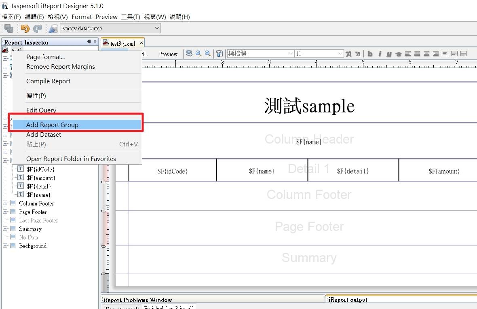Decrease font size with smaller A icon
Viewport: 477px width, 309px height.
(x=358, y=54)
